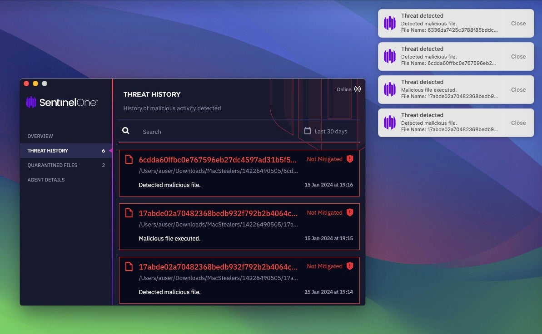This screenshot has width=542, height=334.
Task: Click SentinelOne icon in top notification
Action: (390, 23)
